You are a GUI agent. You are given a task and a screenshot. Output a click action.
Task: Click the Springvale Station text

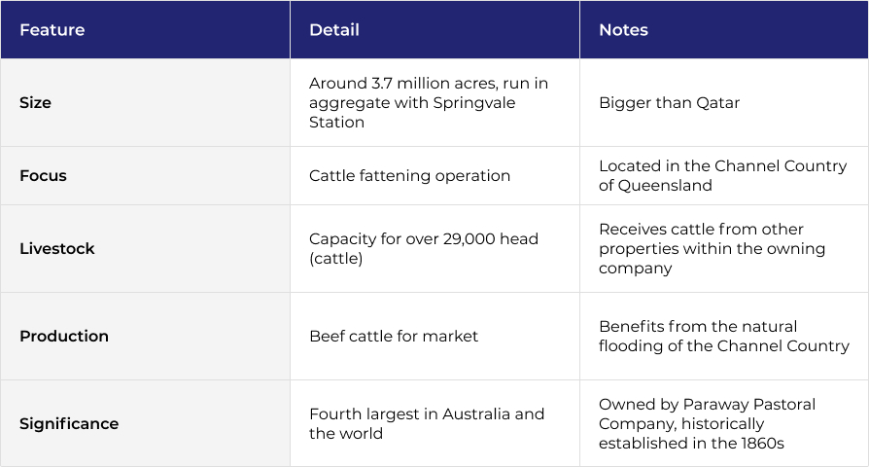tap(412, 112)
